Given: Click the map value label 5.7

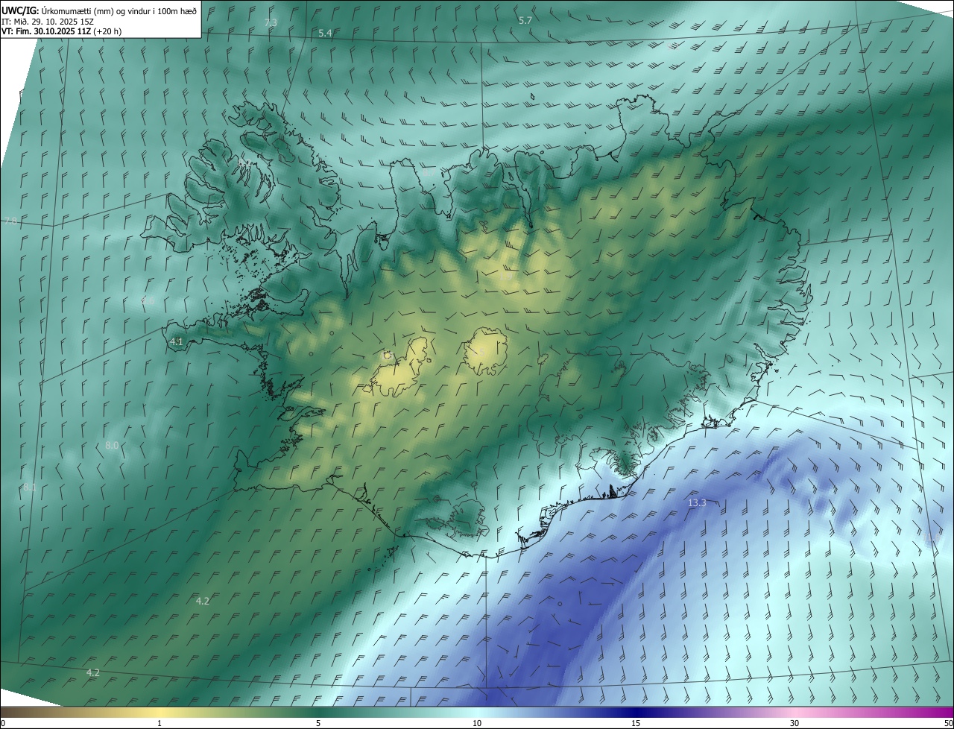Looking at the screenshot, I should (525, 20).
